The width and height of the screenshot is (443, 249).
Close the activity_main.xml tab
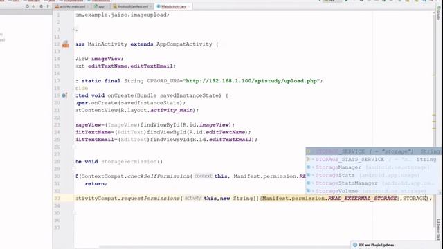(x=88, y=6)
